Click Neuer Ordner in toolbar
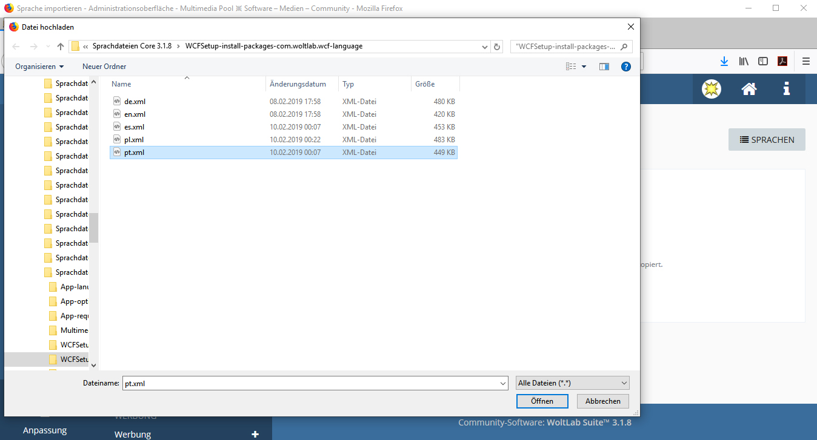The image size is (817, 440). pyautogui.click(x=104, y=67)
